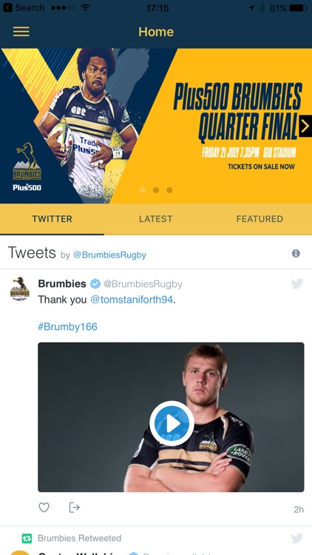Open the Tweets info icon
The width and height of the screenshot is (312, 555).
pos(296,253)
